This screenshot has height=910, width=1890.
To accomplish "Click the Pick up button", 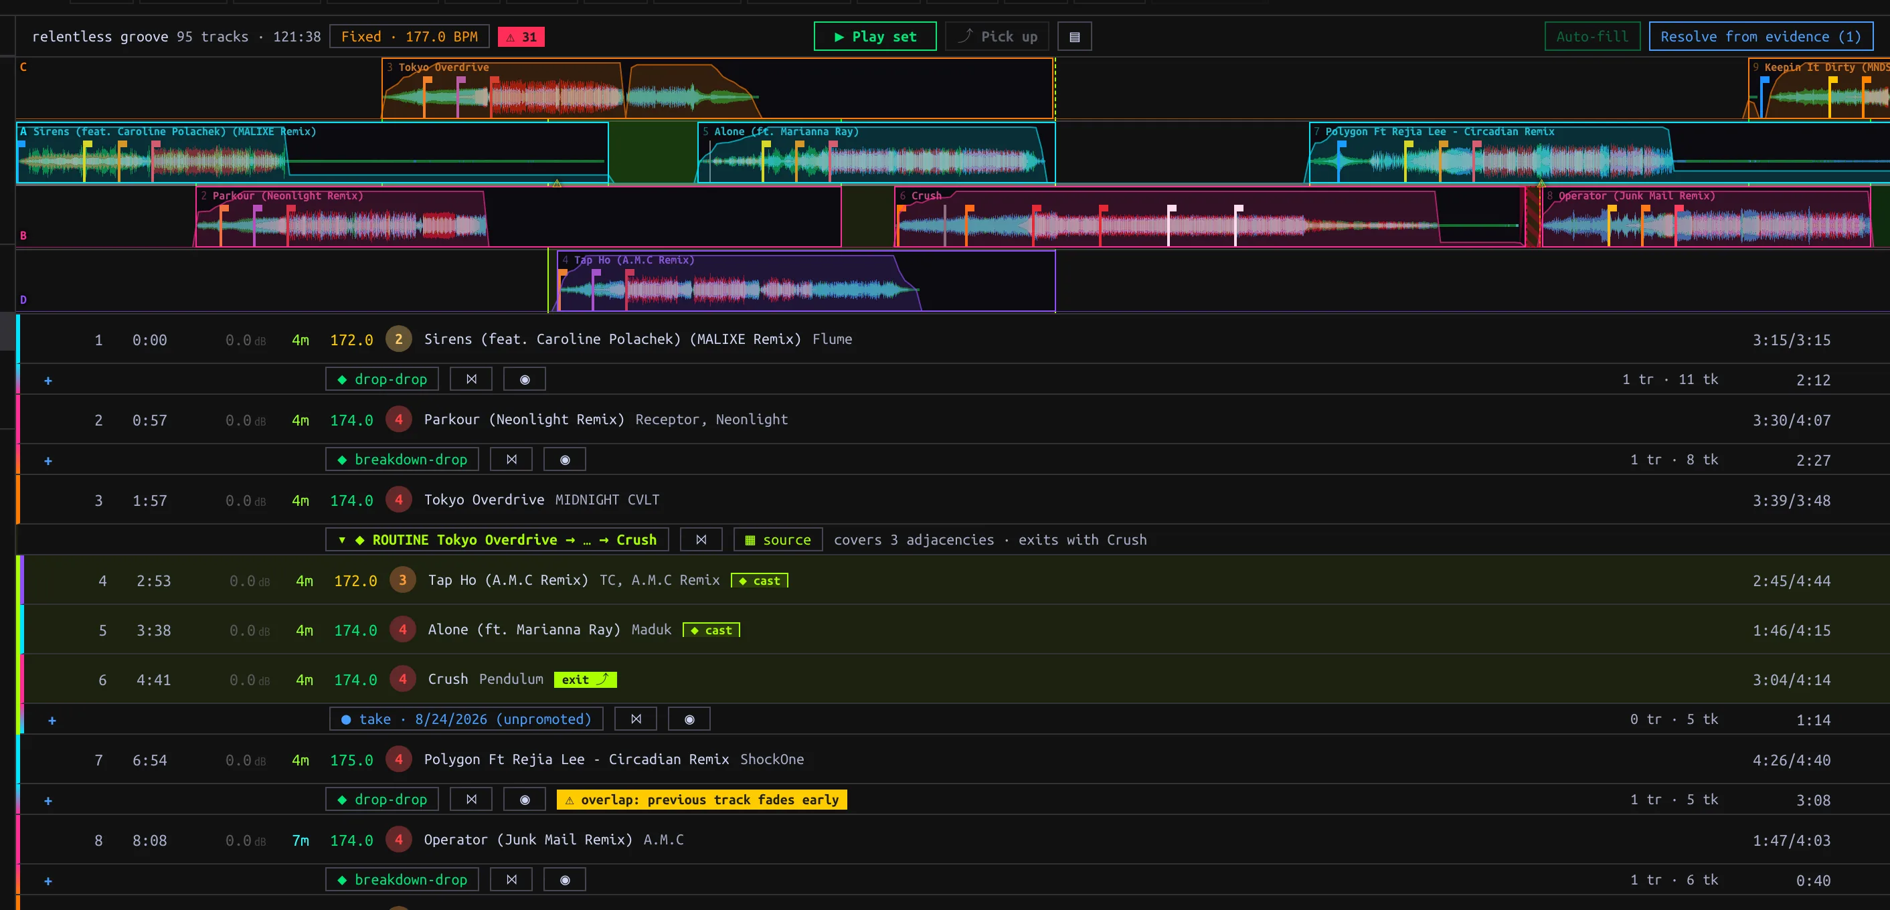I will [x=997, y=37].
